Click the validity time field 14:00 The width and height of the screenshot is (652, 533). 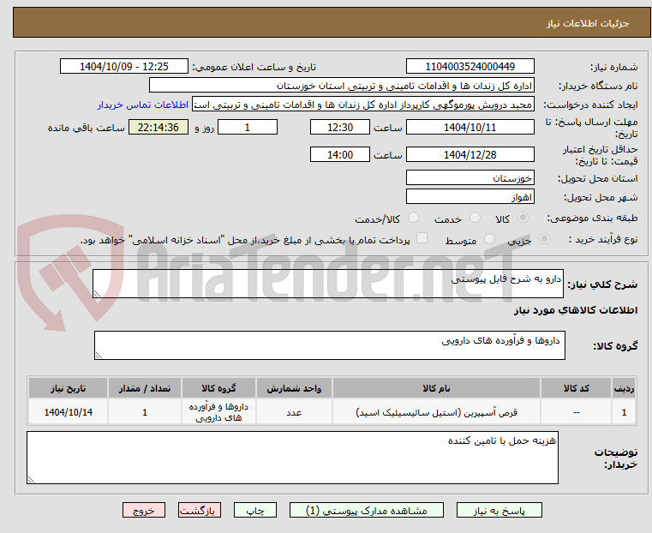coord(340,154)
